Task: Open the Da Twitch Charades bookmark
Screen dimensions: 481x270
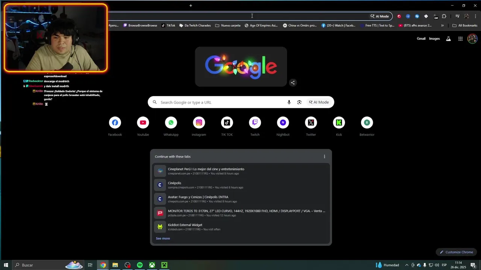Action: 195,25
